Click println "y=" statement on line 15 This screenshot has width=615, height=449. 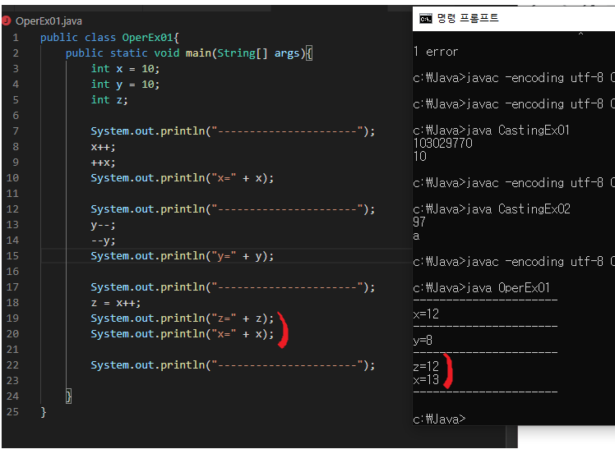coord(183,256)
